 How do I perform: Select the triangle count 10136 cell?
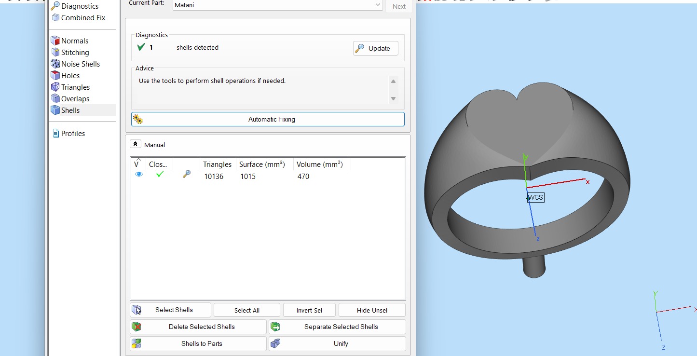[214, 177]
